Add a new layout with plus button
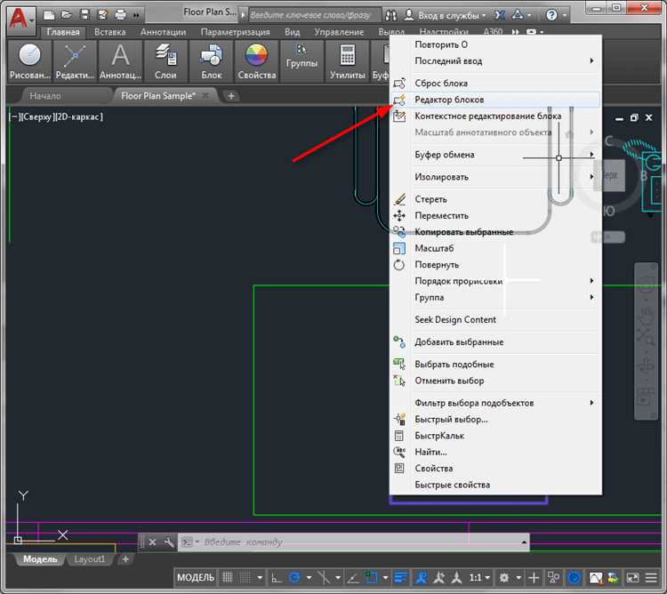Viewport: 667px width, 594px height. [125, 559]
